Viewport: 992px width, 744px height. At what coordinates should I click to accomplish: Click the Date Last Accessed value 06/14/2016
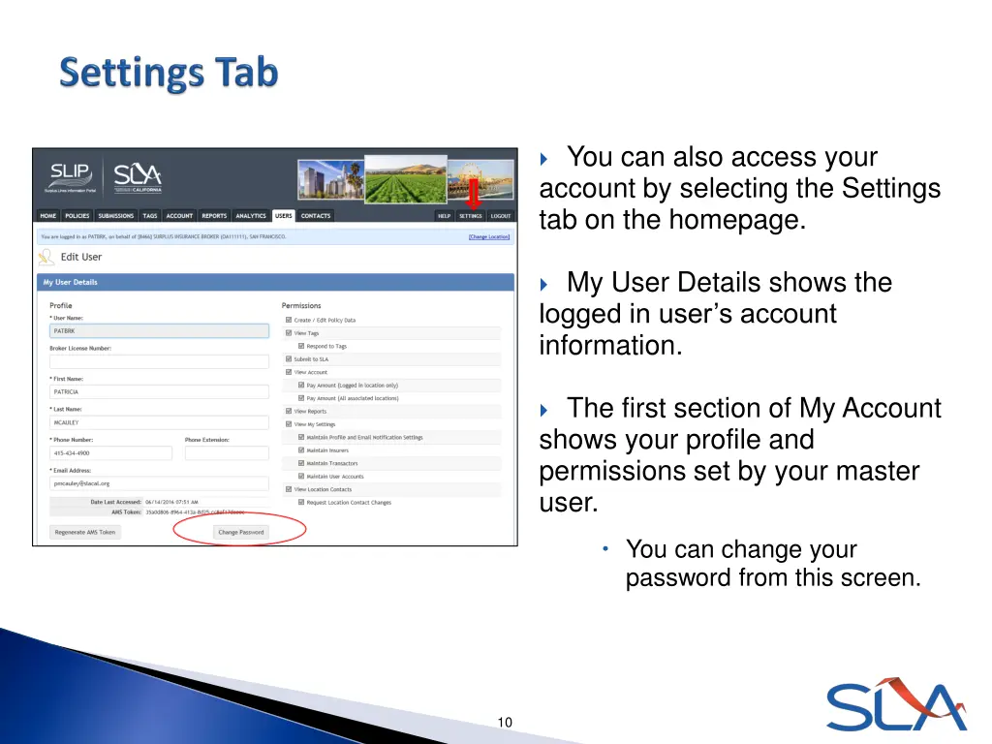[171, 502]
